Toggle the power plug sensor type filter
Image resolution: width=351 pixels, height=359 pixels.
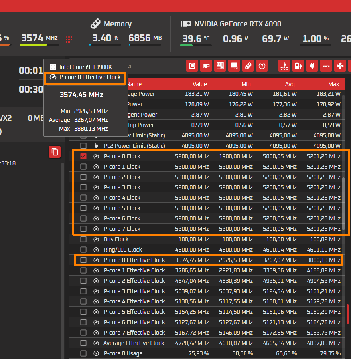(312, 66)
